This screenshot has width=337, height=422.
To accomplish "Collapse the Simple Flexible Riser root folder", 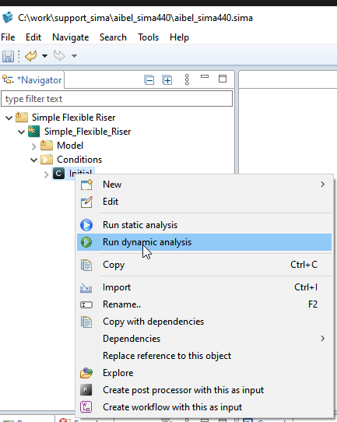I will (x=9, y=118).
